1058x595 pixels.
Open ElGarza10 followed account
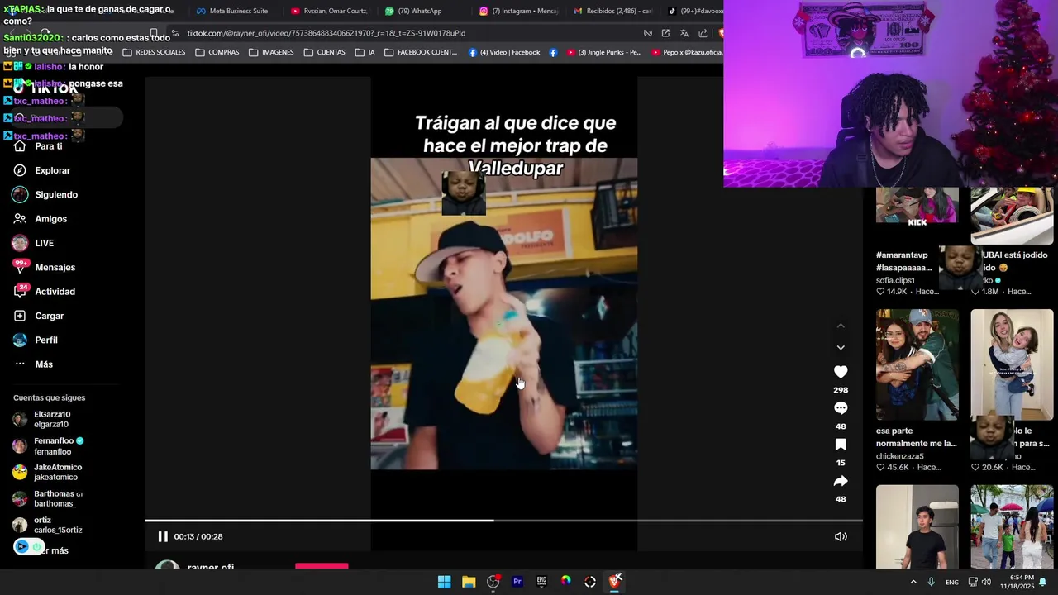(42, 419)
